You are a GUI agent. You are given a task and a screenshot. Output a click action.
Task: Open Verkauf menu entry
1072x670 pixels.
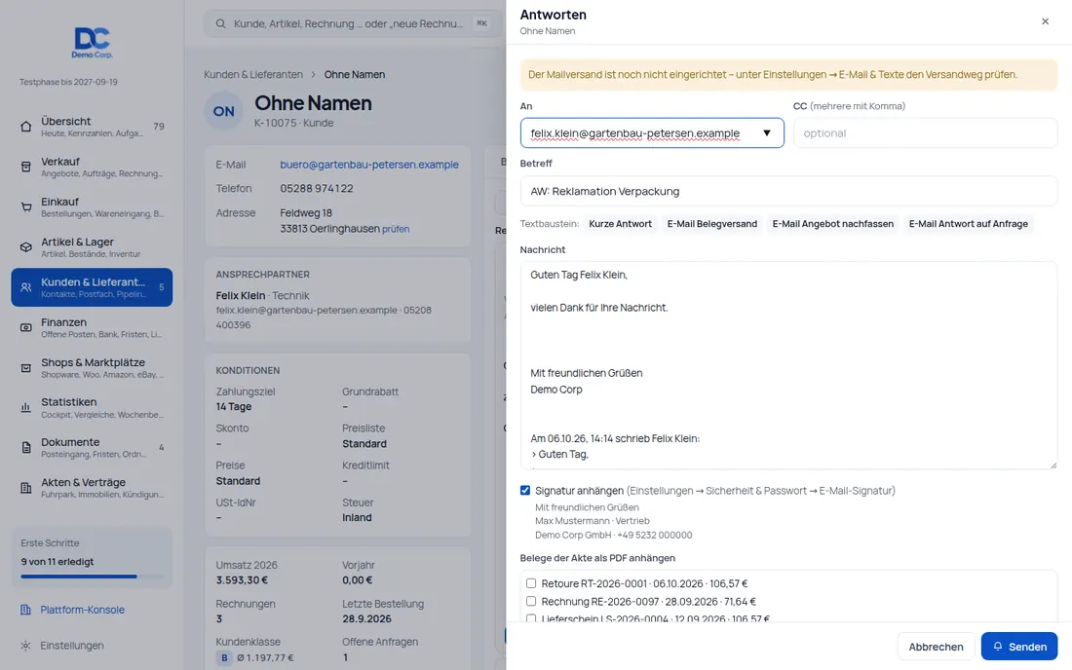pyautogui.click(x=92, y=167)
